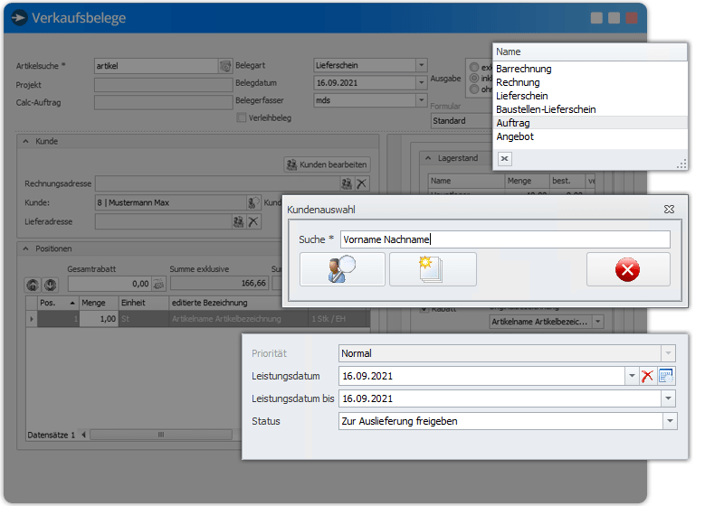Click the Kunde search icon next to Mustermann Max

[253, 202]
